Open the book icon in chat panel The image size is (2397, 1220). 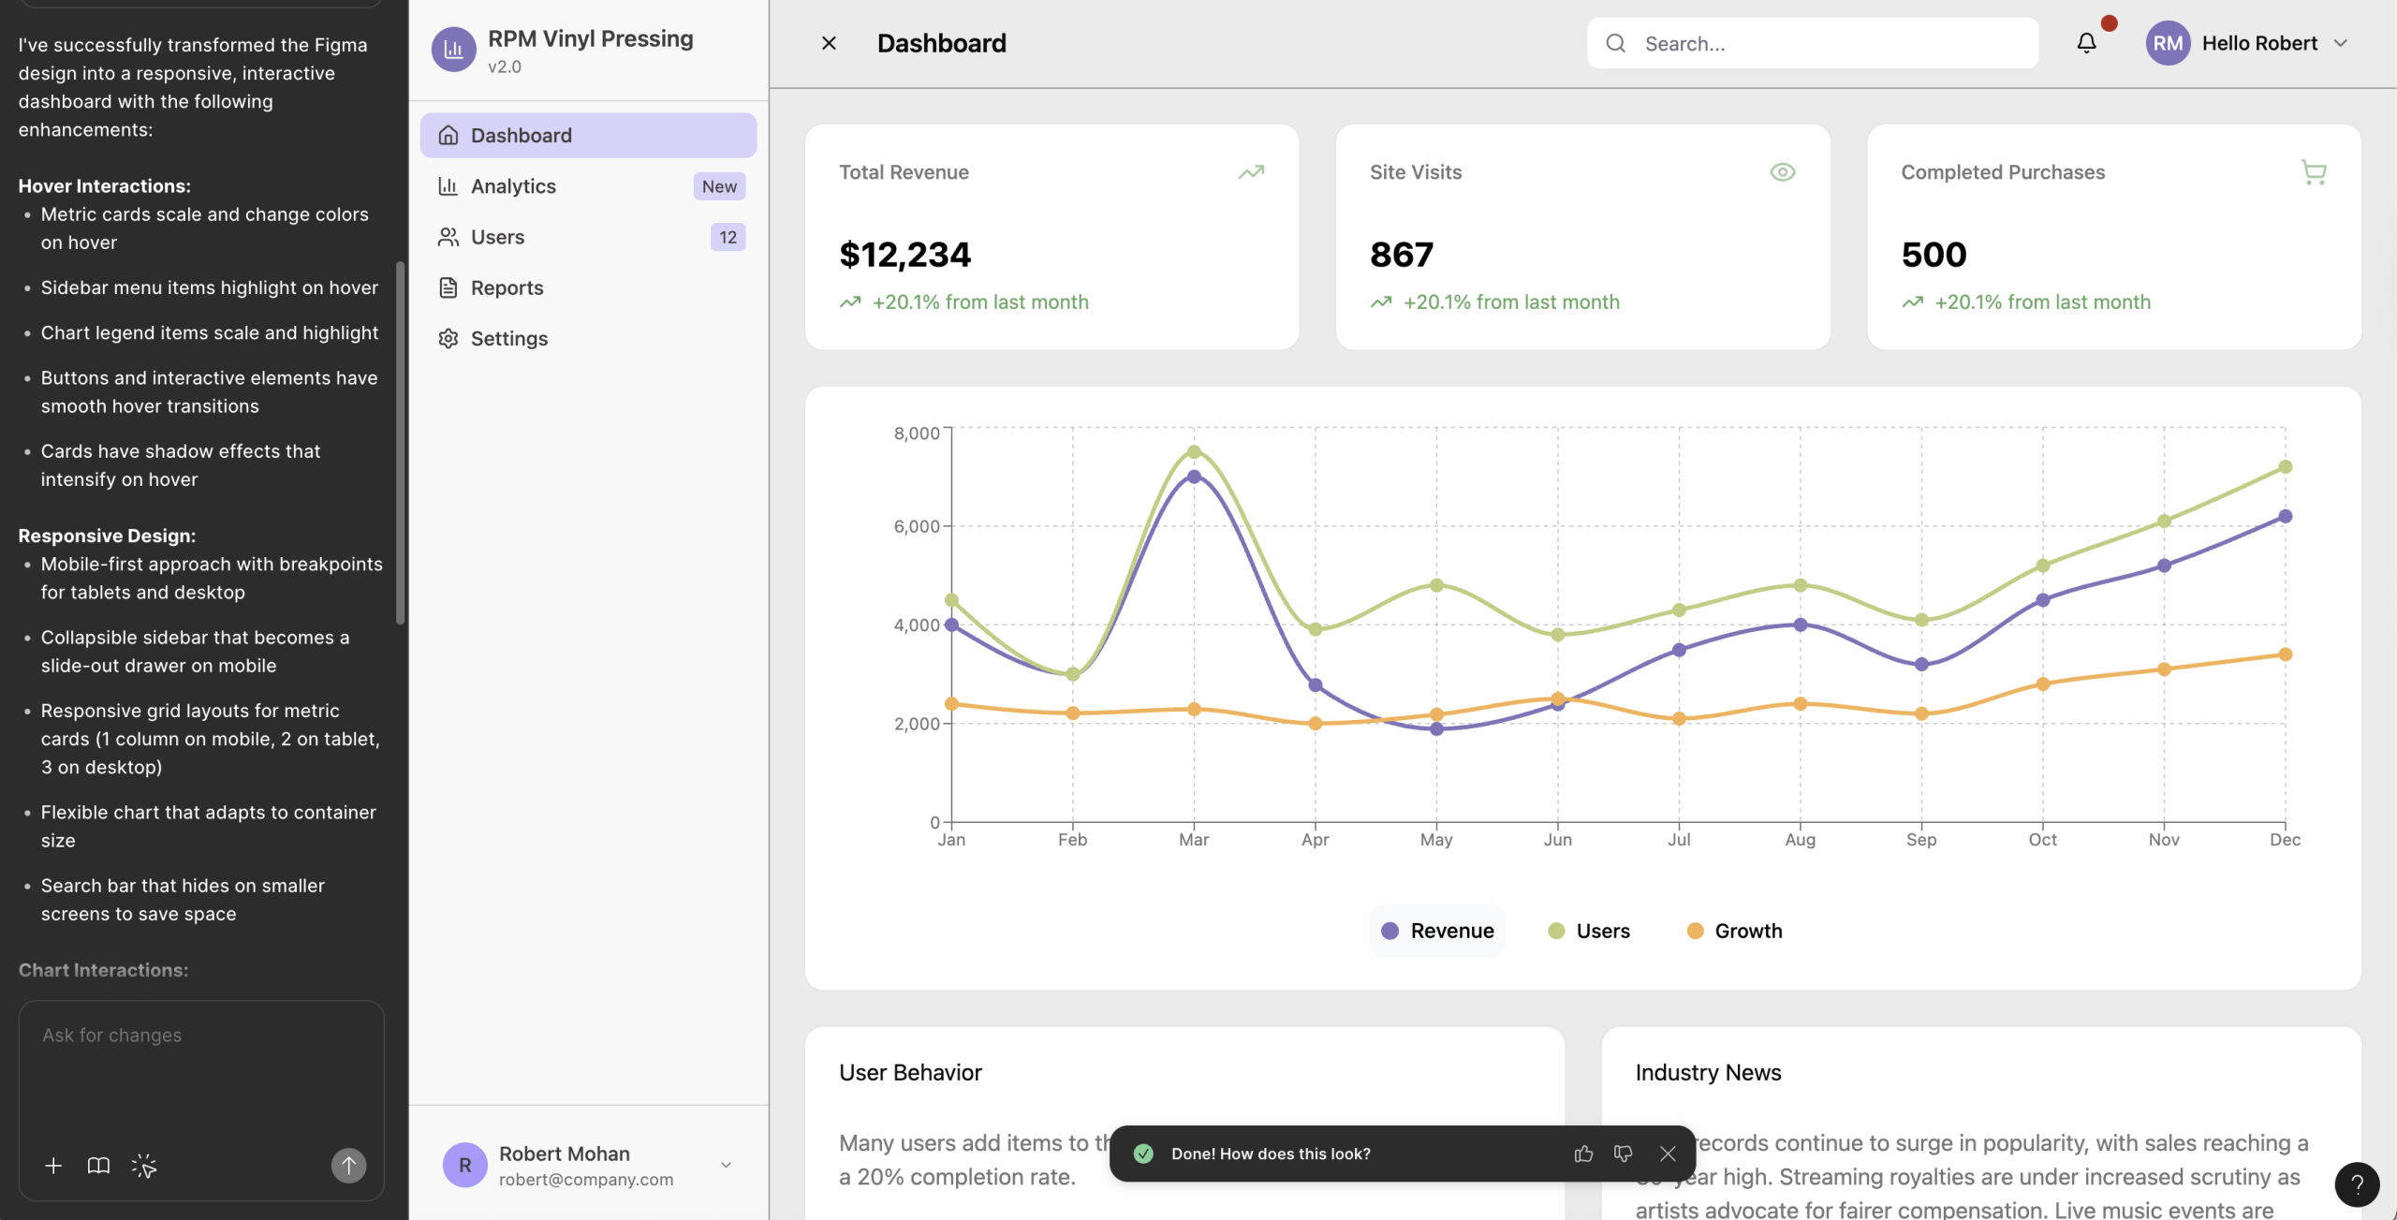(x=98, y=1166)
